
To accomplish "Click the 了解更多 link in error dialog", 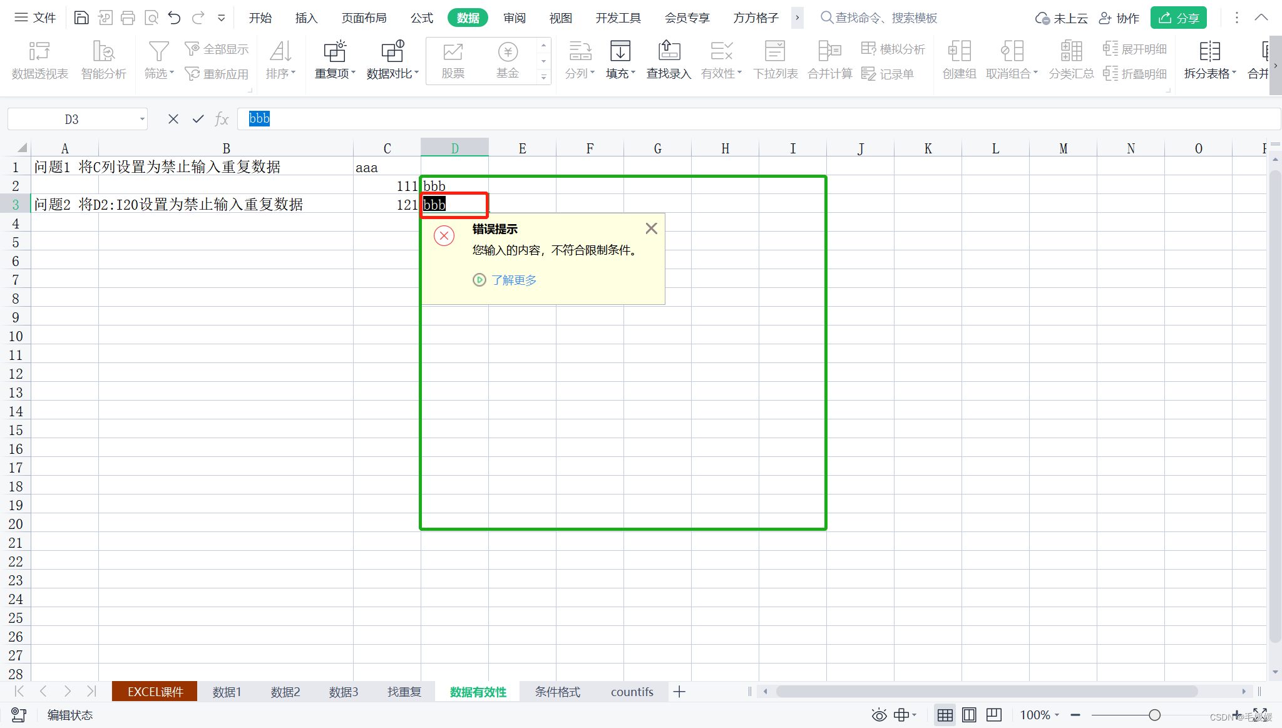I will tap(514, 280).
